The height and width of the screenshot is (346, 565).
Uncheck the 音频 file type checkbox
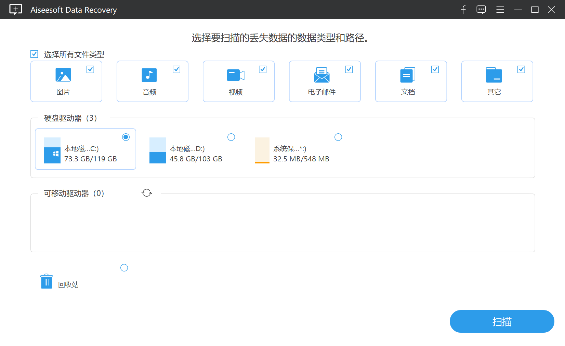tap(176, 69)
